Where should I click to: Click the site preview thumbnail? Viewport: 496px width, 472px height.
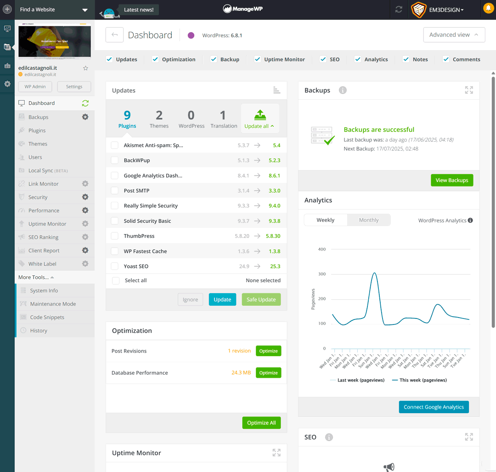[54, 42]
